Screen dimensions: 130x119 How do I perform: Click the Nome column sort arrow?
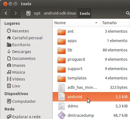96,23
